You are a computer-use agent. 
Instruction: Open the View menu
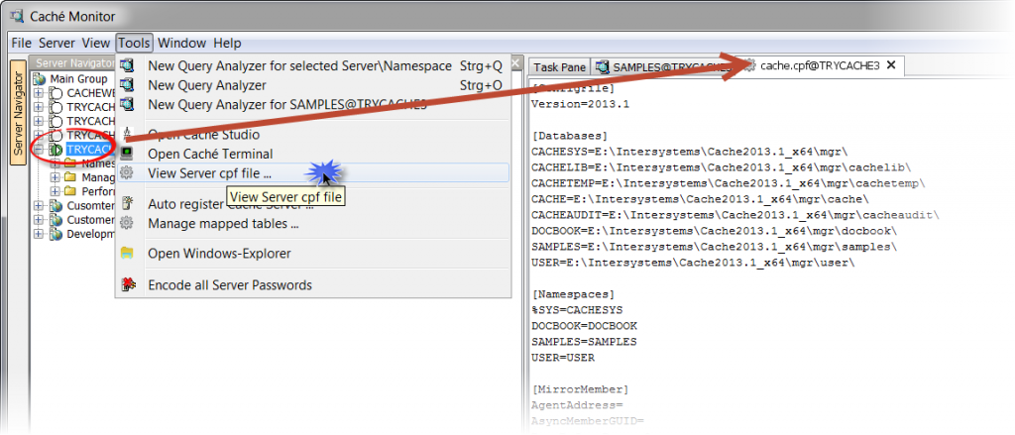[96, 44]
